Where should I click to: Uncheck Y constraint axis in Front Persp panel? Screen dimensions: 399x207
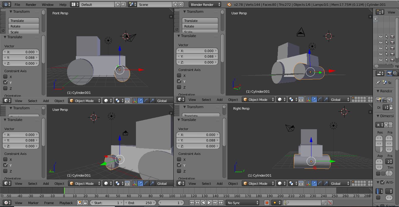coord(5,82)
